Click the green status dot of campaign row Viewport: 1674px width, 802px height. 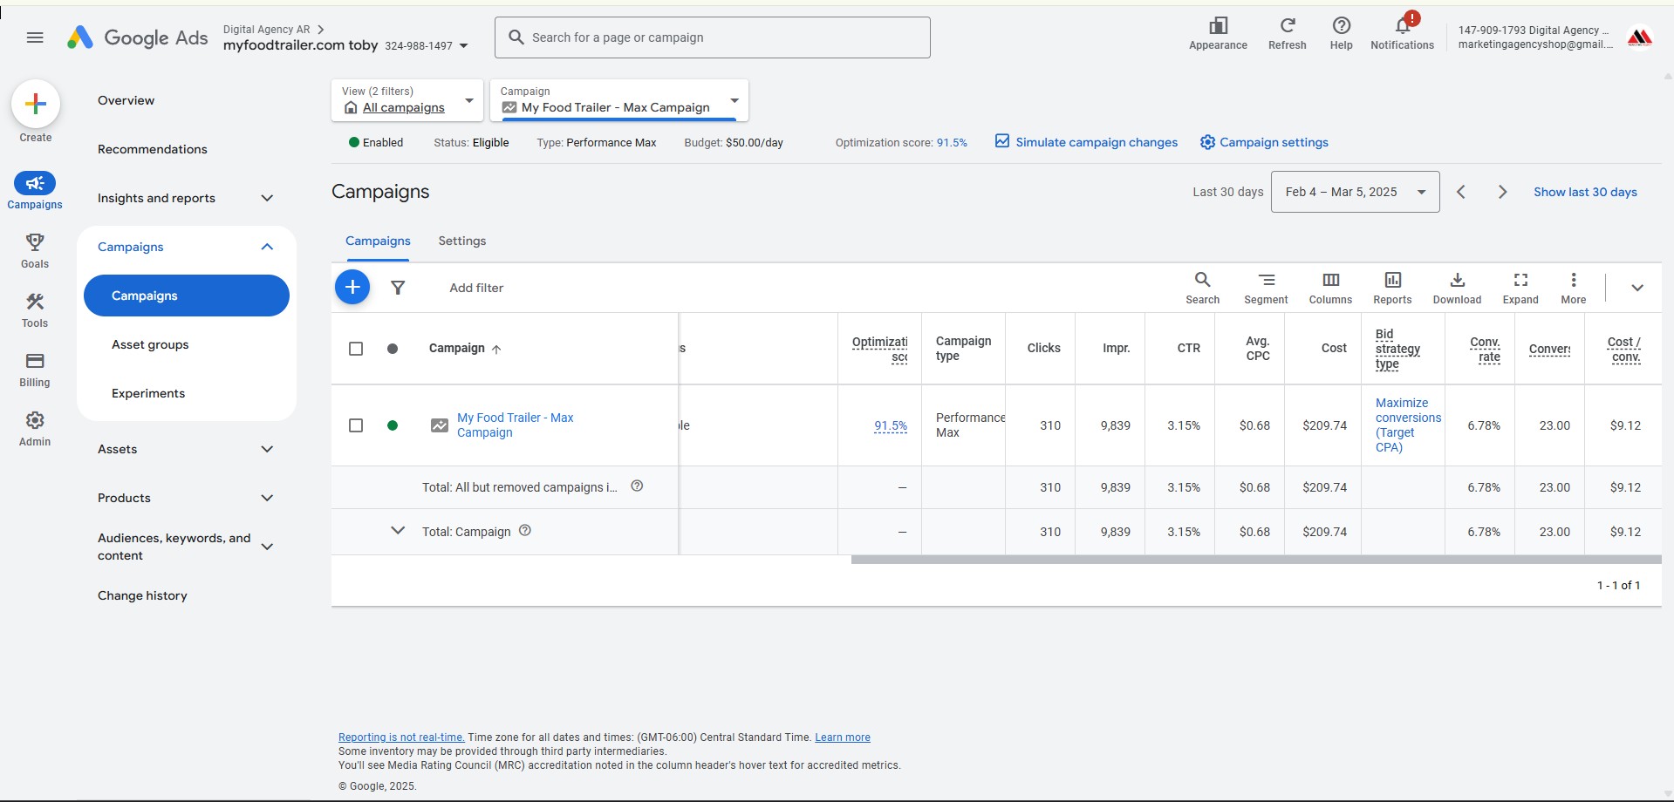coord(393,425)
